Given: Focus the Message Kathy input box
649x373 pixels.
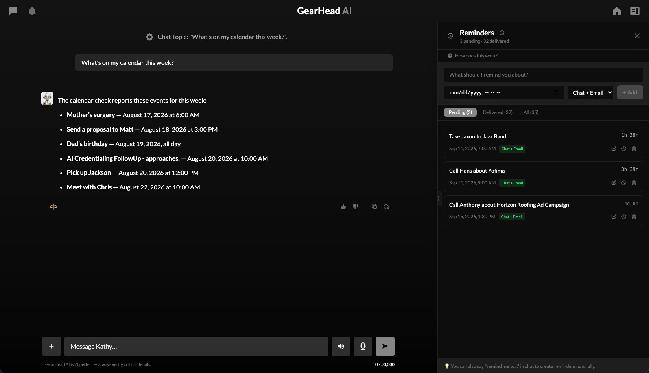Looking at the screenshot, I should click(x=196, y=346).
